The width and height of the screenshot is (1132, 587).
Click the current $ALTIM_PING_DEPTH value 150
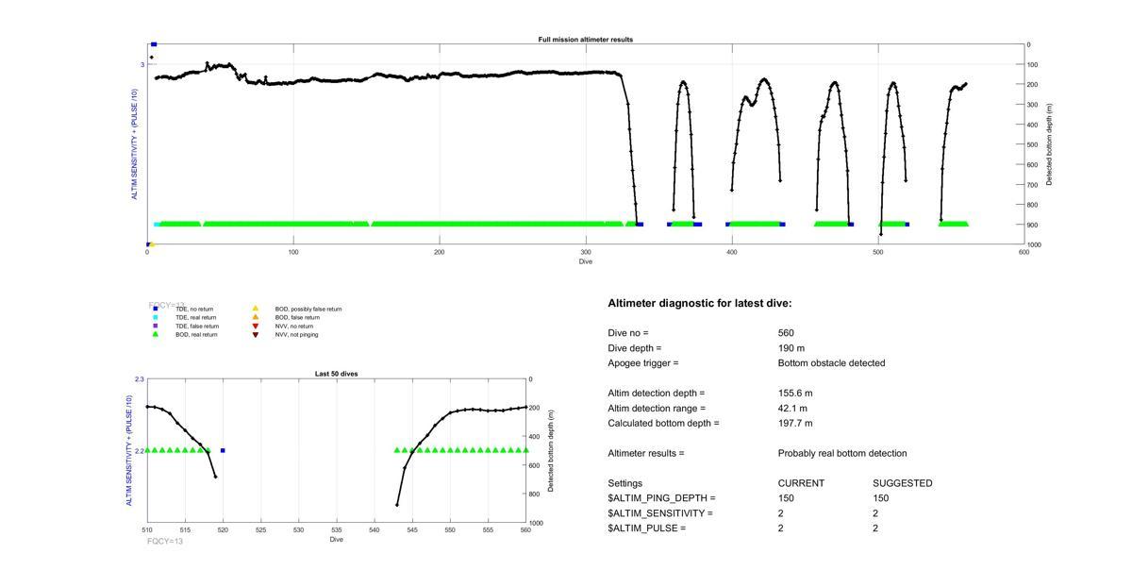[786, 498]
